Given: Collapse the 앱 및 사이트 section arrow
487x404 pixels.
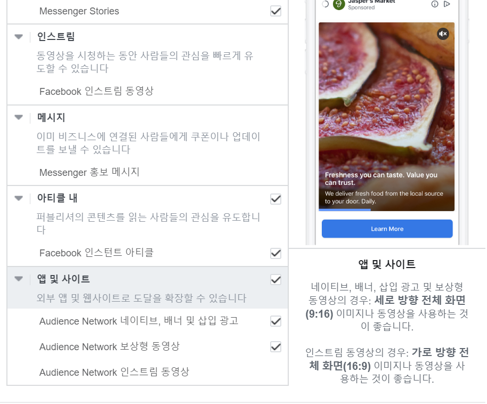Looking at the screenshot, I should click(19, 278).
